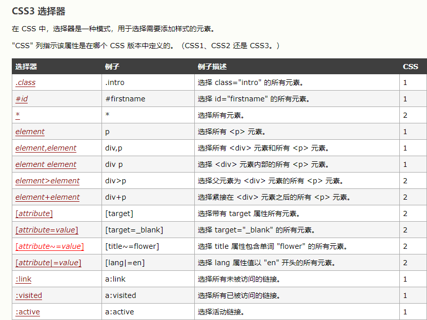Image resolution: width=427 pixels, height=320 pixels.
Task: Click the 'element element' descendant selector link
Action: pos(46,164)
